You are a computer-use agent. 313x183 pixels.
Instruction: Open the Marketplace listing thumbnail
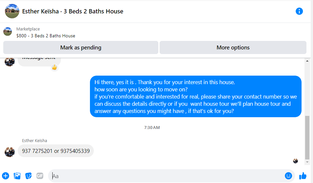click(x=8, y=31)
